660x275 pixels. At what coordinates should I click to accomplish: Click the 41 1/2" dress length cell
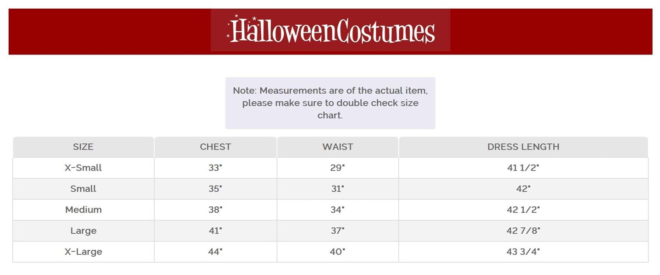pos(523,168)
